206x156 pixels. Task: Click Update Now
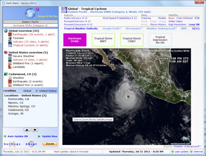point(50,136)
